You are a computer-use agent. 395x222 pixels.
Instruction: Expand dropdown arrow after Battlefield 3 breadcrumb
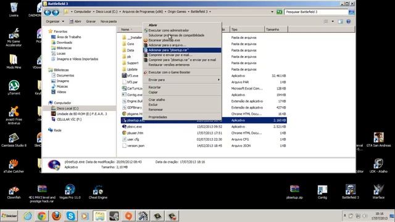point(210,12)
